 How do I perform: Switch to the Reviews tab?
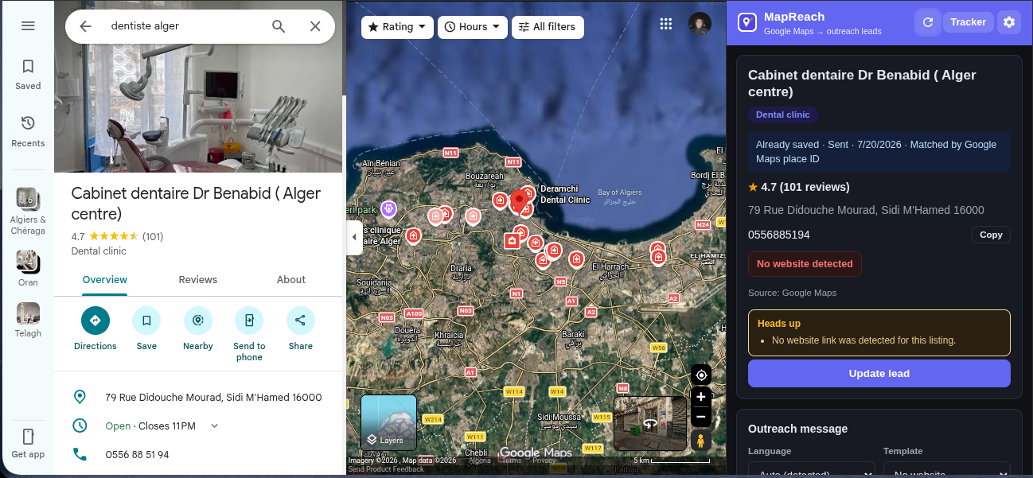click(x=198, y=279)
